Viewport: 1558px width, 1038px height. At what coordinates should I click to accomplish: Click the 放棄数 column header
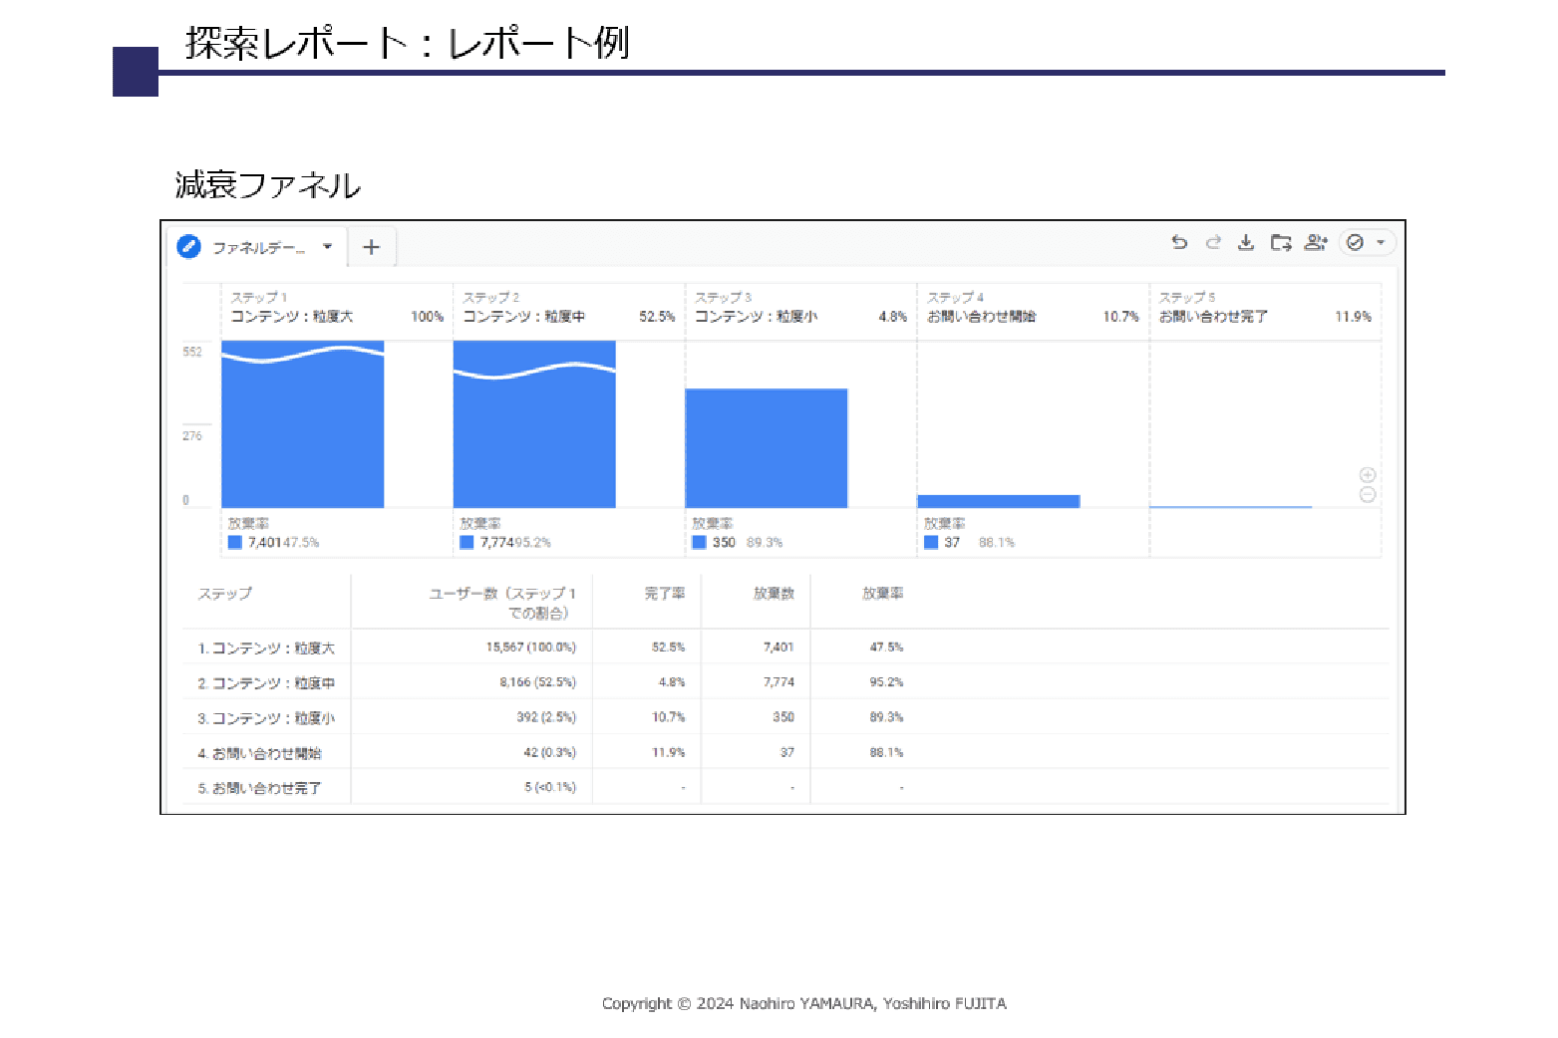pos(774,594)
